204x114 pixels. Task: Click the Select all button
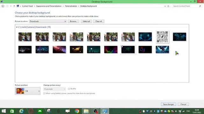86,21
